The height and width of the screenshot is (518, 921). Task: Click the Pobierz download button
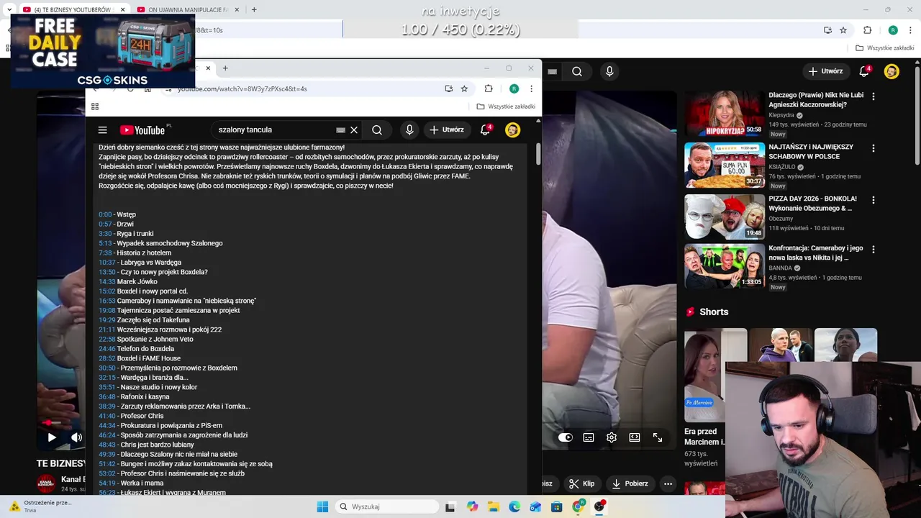tap(629, 483)
